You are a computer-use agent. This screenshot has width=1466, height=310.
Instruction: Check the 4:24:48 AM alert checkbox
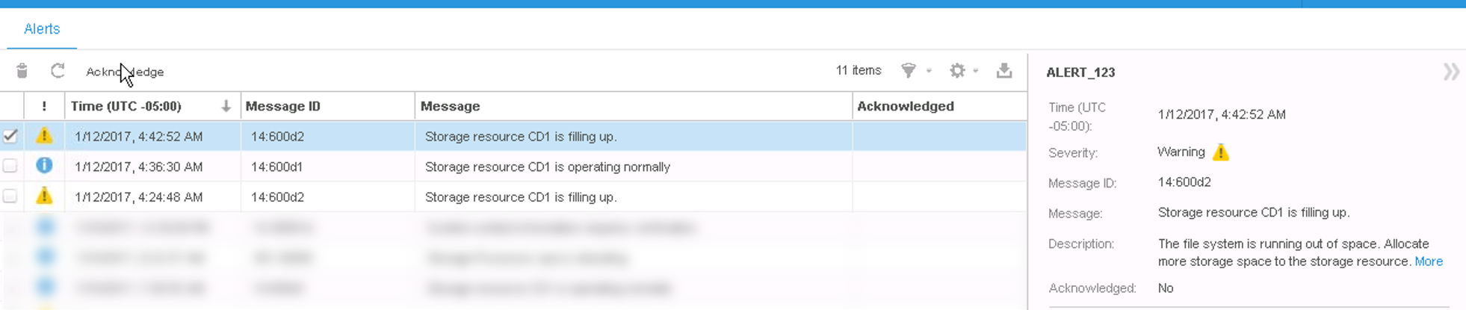[10, 196]
